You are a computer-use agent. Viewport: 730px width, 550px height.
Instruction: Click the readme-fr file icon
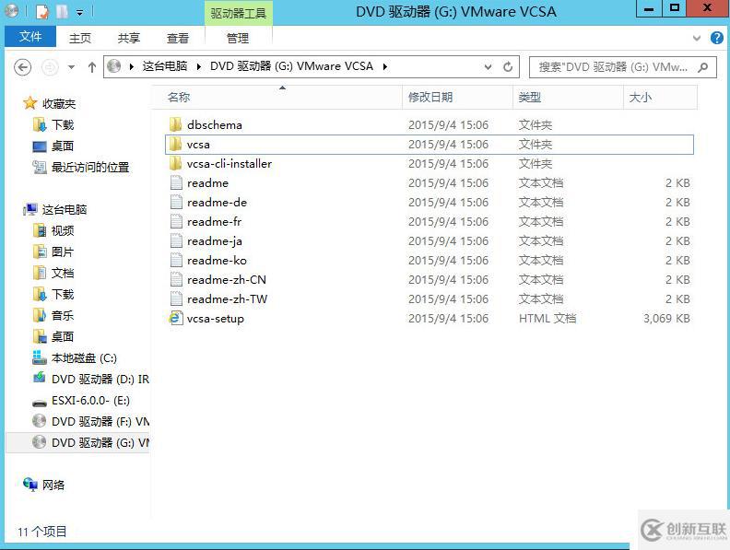(176, 221)
